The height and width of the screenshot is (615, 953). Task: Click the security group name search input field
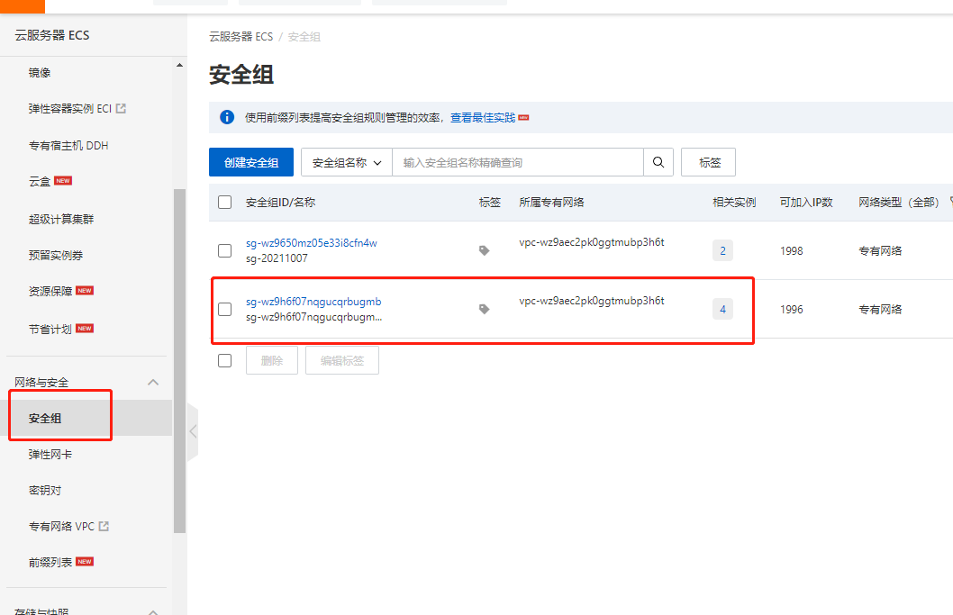pyautogui.click(x=520, y=162)
